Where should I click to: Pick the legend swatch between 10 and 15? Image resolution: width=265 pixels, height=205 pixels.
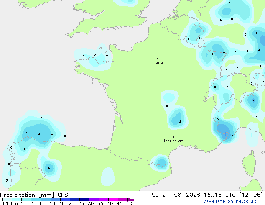[x=56, y=200]
